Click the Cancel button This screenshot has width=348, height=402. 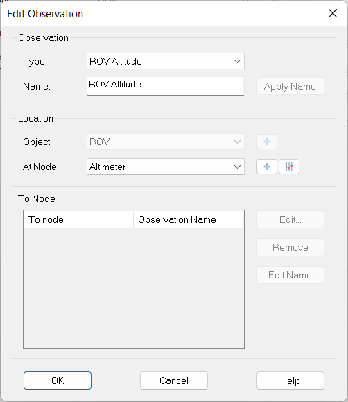point(174,380)
